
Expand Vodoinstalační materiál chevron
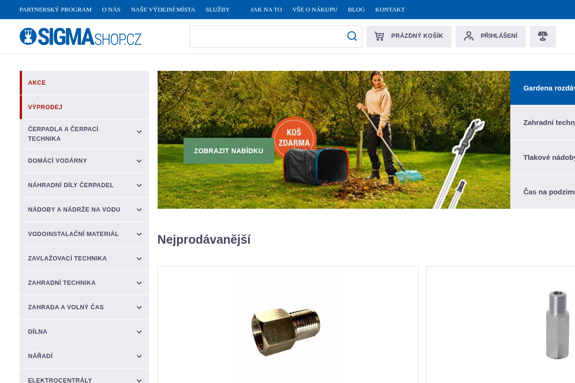tap(139, 235)
